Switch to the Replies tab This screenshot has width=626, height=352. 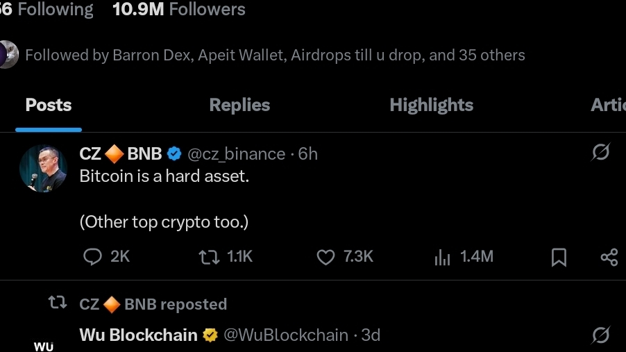(239, 105)
